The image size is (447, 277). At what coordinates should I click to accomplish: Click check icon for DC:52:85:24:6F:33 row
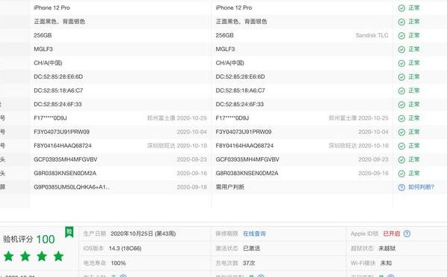401,105
